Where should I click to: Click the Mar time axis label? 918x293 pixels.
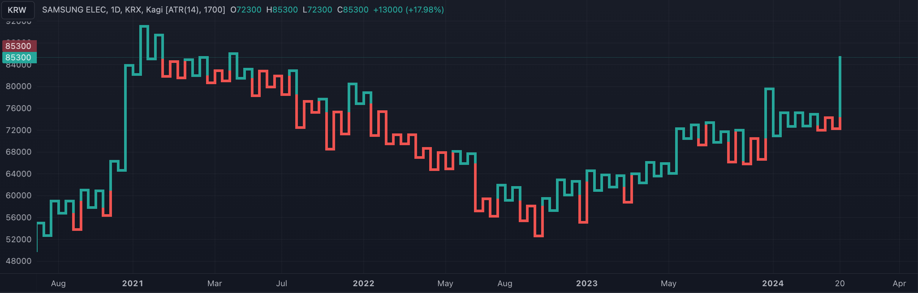[215, 284]
